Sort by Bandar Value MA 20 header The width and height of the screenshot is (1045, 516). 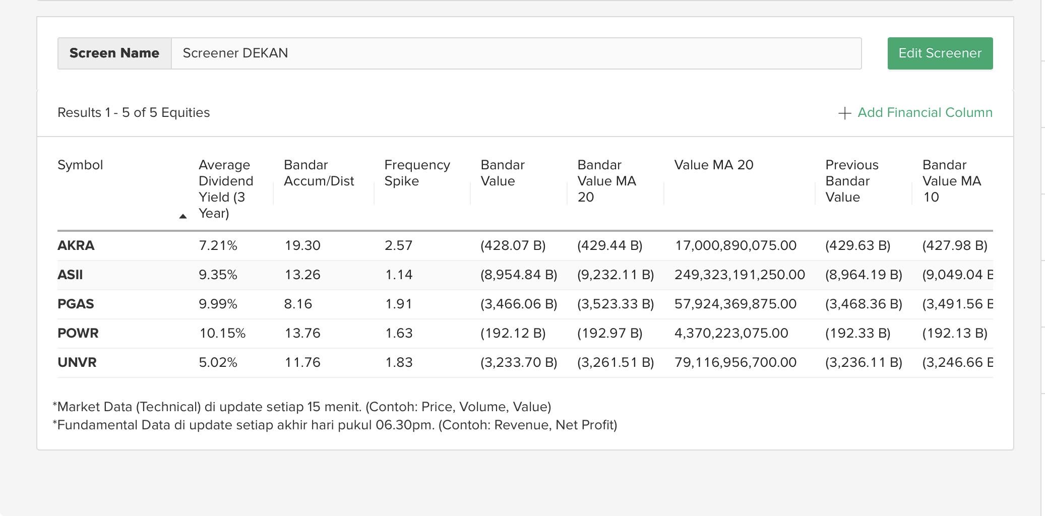[x=606, y=181]
